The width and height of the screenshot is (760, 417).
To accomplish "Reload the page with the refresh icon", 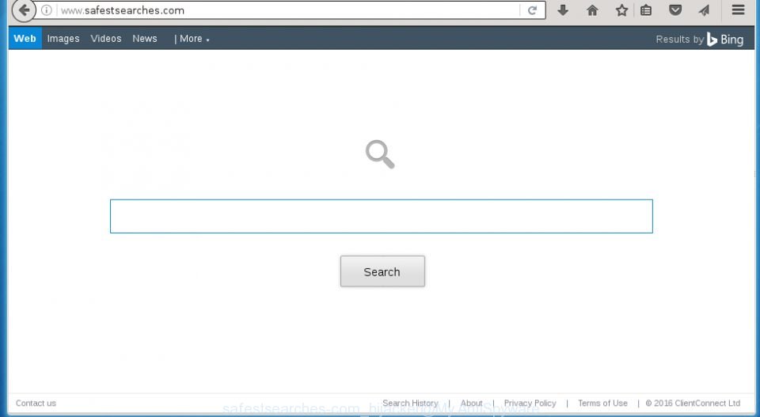I will click(x=532, y=10).
